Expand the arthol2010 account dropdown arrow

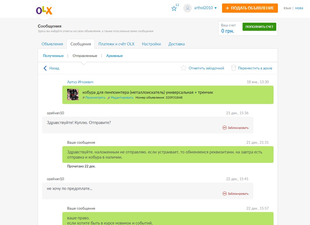pos(216,8)
